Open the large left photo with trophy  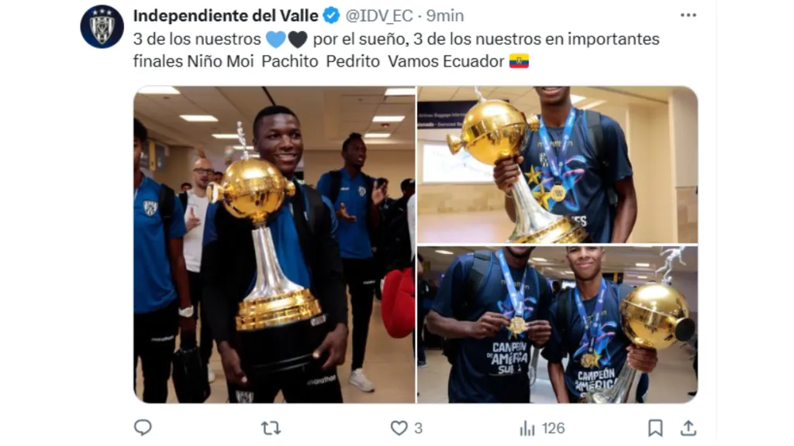coord(274,245)
